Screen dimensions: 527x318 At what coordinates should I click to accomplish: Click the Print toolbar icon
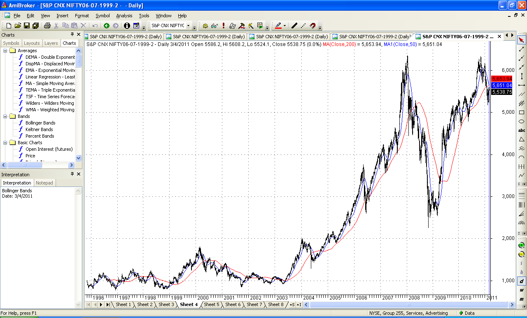[47, 25]
